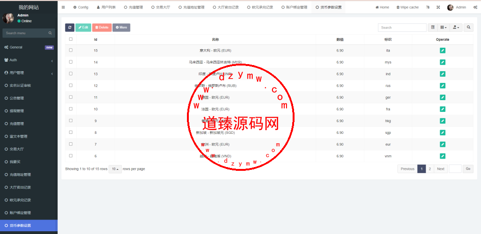Switch to the 充值地址管理 tab

pos(192,7)
